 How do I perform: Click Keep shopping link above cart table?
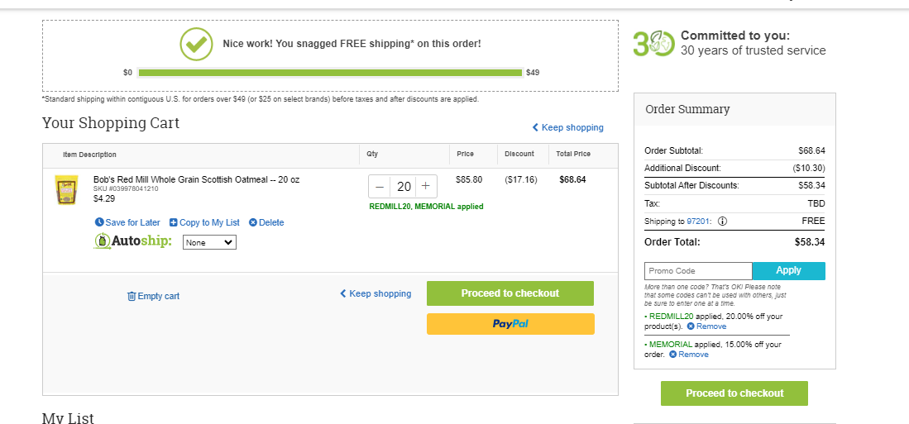[x=568, y=127]
